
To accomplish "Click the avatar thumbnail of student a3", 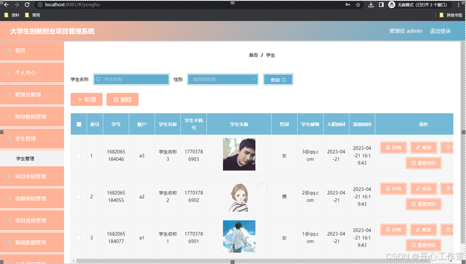I will [239, 154].
